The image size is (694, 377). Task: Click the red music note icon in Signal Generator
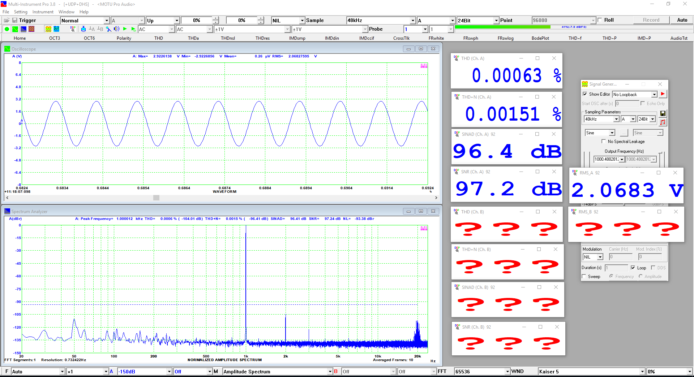click(x=663, y=122)
